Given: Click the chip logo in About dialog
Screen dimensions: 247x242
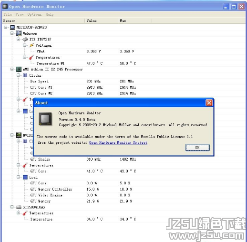Looking at the screenshot, I should [x=45, y=119].
